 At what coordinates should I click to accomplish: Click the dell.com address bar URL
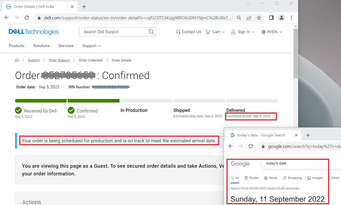tap(138, 18)
